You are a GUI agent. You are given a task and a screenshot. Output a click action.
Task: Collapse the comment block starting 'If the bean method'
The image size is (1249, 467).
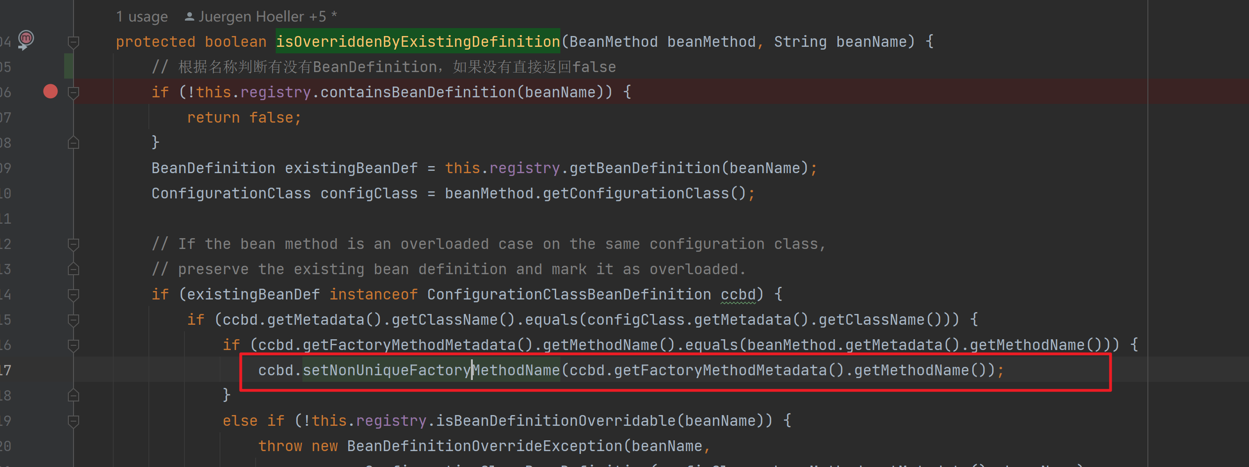[x=73, y=244]
